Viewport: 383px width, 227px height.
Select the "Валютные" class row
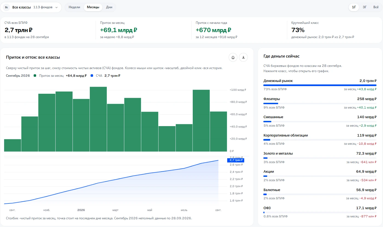pyautogui.click(x=320, y=194)
